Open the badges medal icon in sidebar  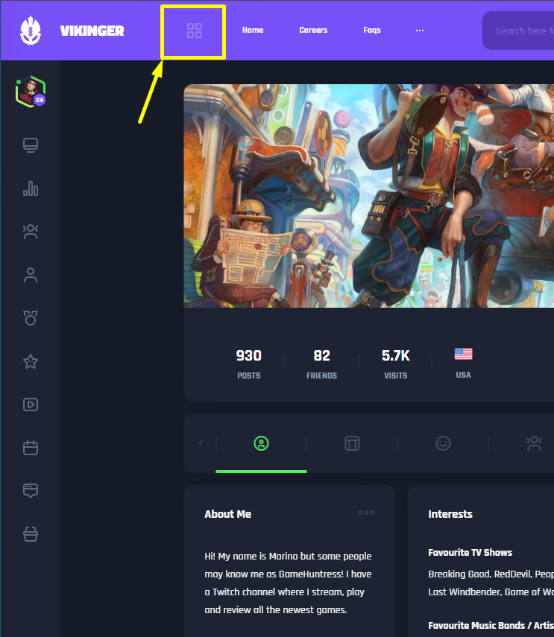(31, 318)
